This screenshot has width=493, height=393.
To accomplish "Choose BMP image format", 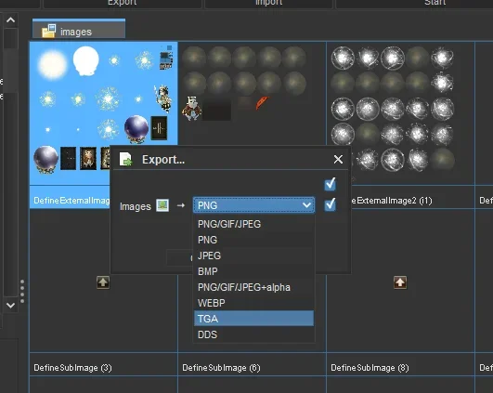I will tap(253, 271).
